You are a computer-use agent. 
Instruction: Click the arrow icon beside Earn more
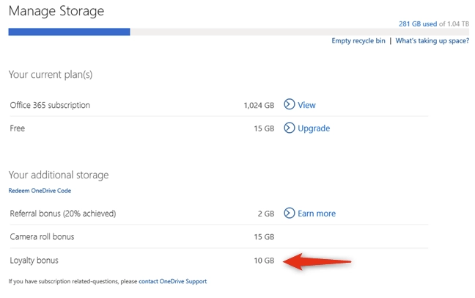coord(289,213)
